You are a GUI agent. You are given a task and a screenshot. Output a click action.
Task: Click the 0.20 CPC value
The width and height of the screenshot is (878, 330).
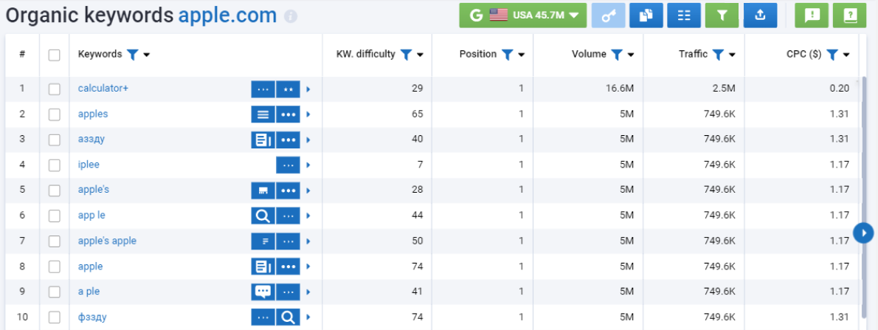[840, 89]
